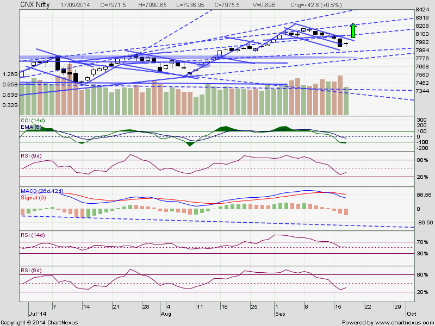435x326 pixels.
Task: Open the www.chartnexus.com powered-by link
Action: tap(405, 323)
